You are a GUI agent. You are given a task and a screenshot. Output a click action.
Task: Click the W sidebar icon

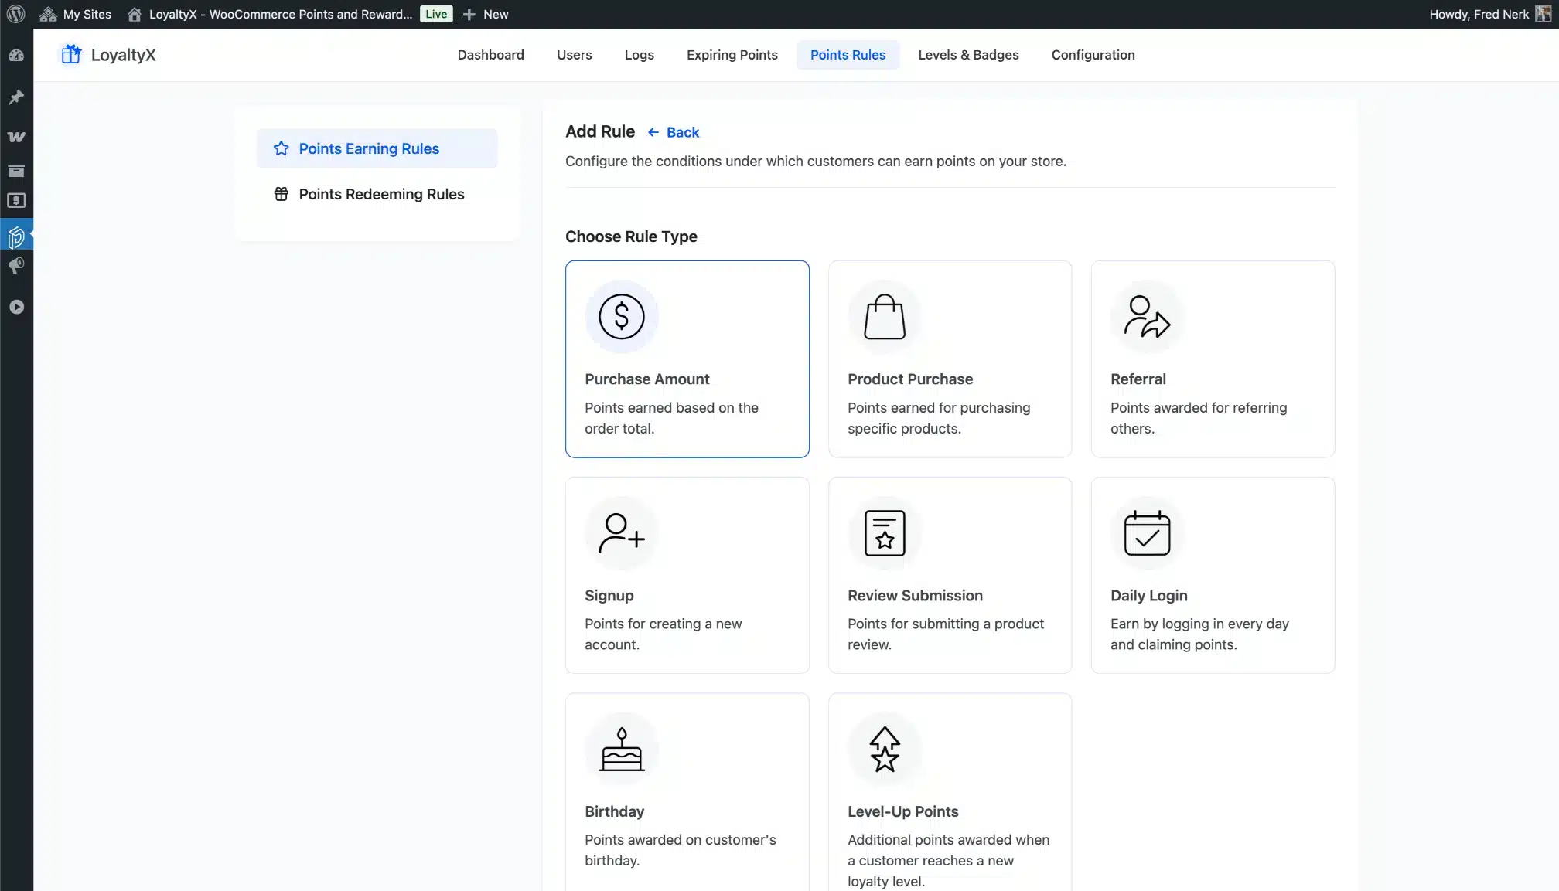pyautogui.click(x=15, y=137)
